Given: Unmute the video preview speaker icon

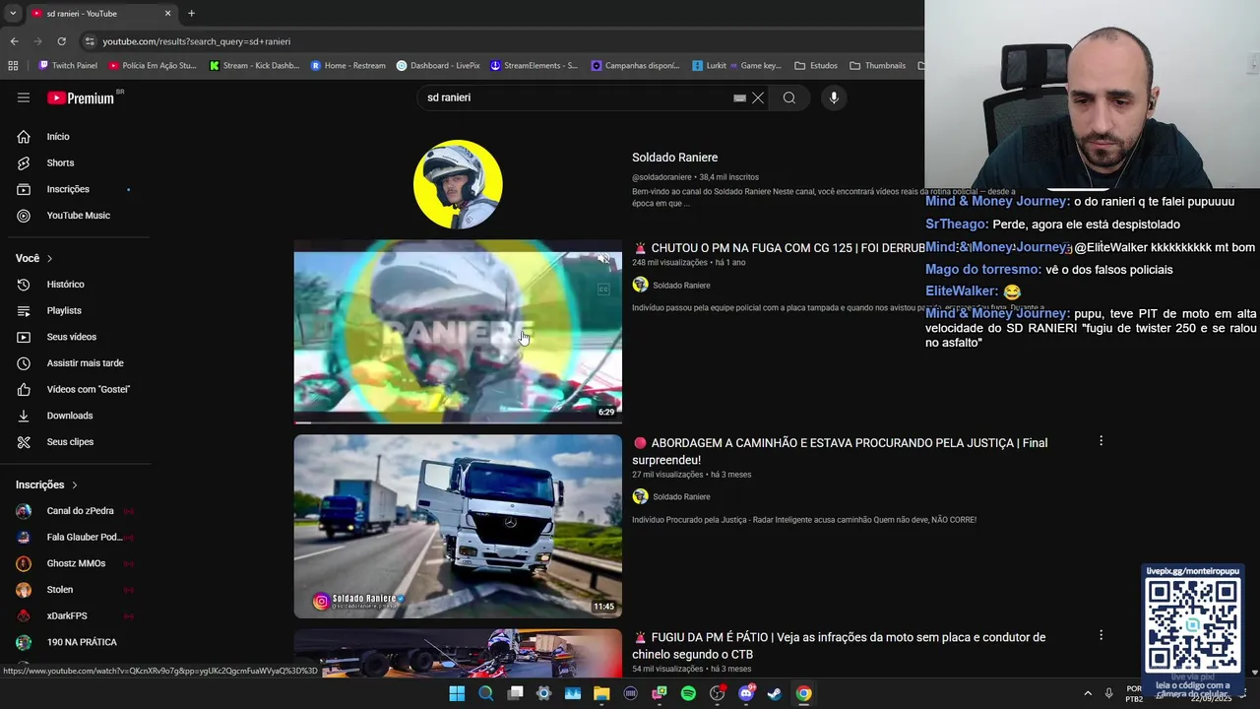Looking at the screenshot, I should coord(603,259).
